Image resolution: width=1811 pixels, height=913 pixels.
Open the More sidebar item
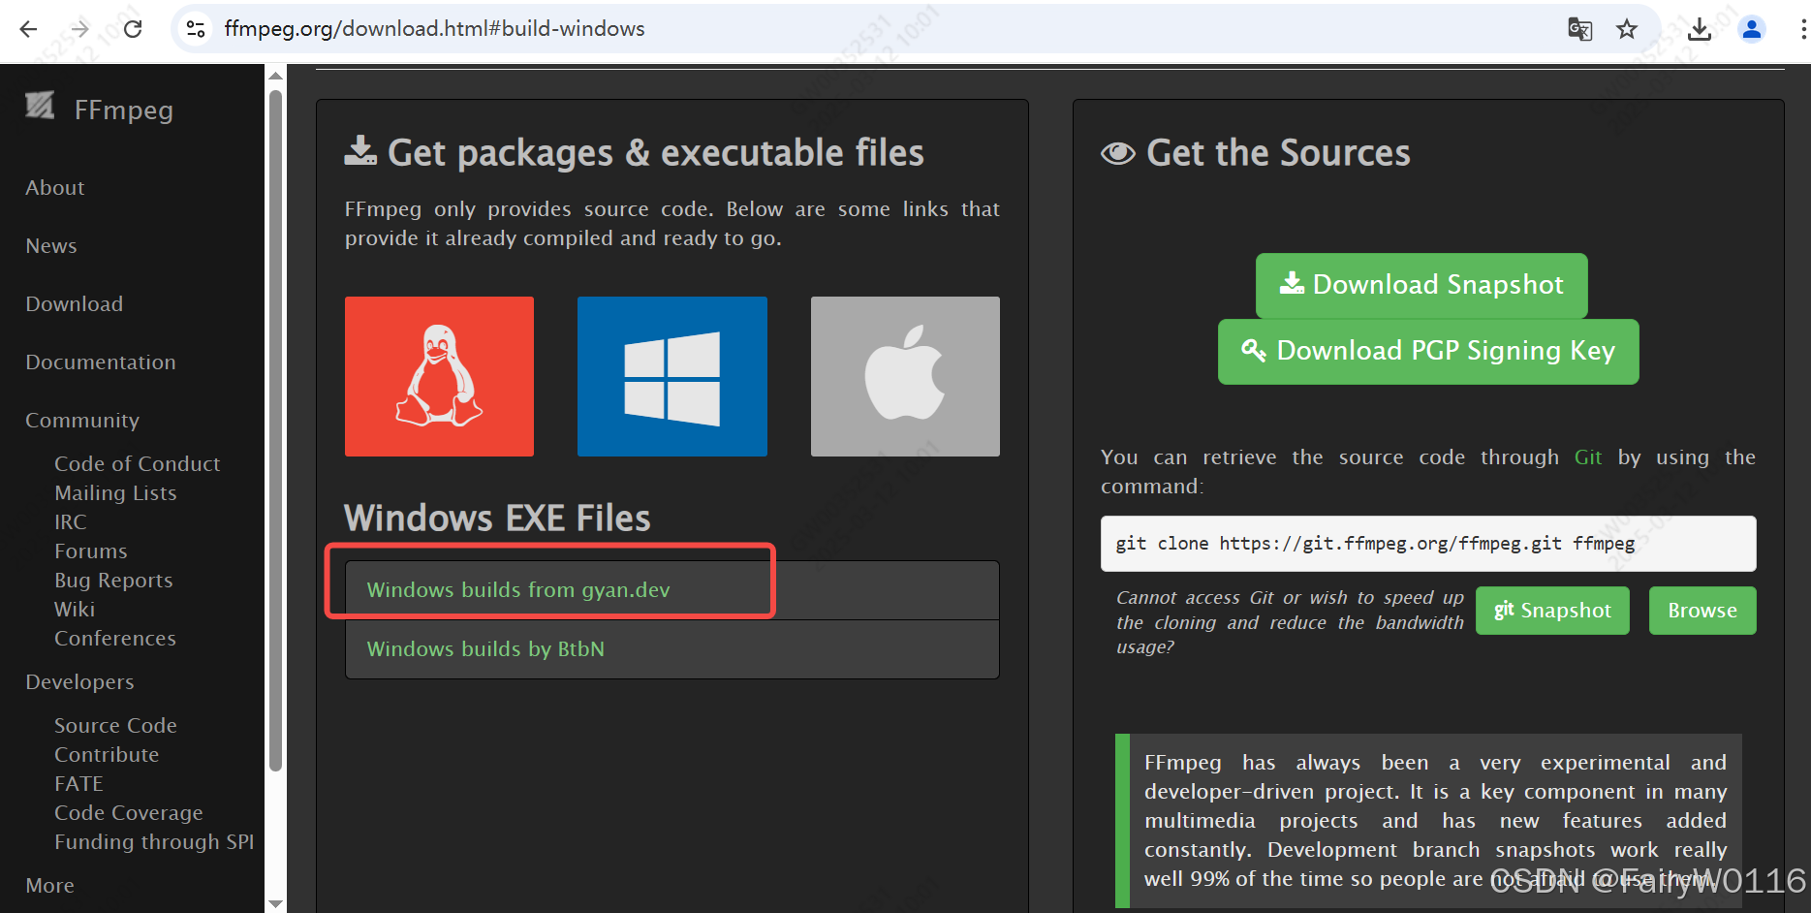[50, 886]
